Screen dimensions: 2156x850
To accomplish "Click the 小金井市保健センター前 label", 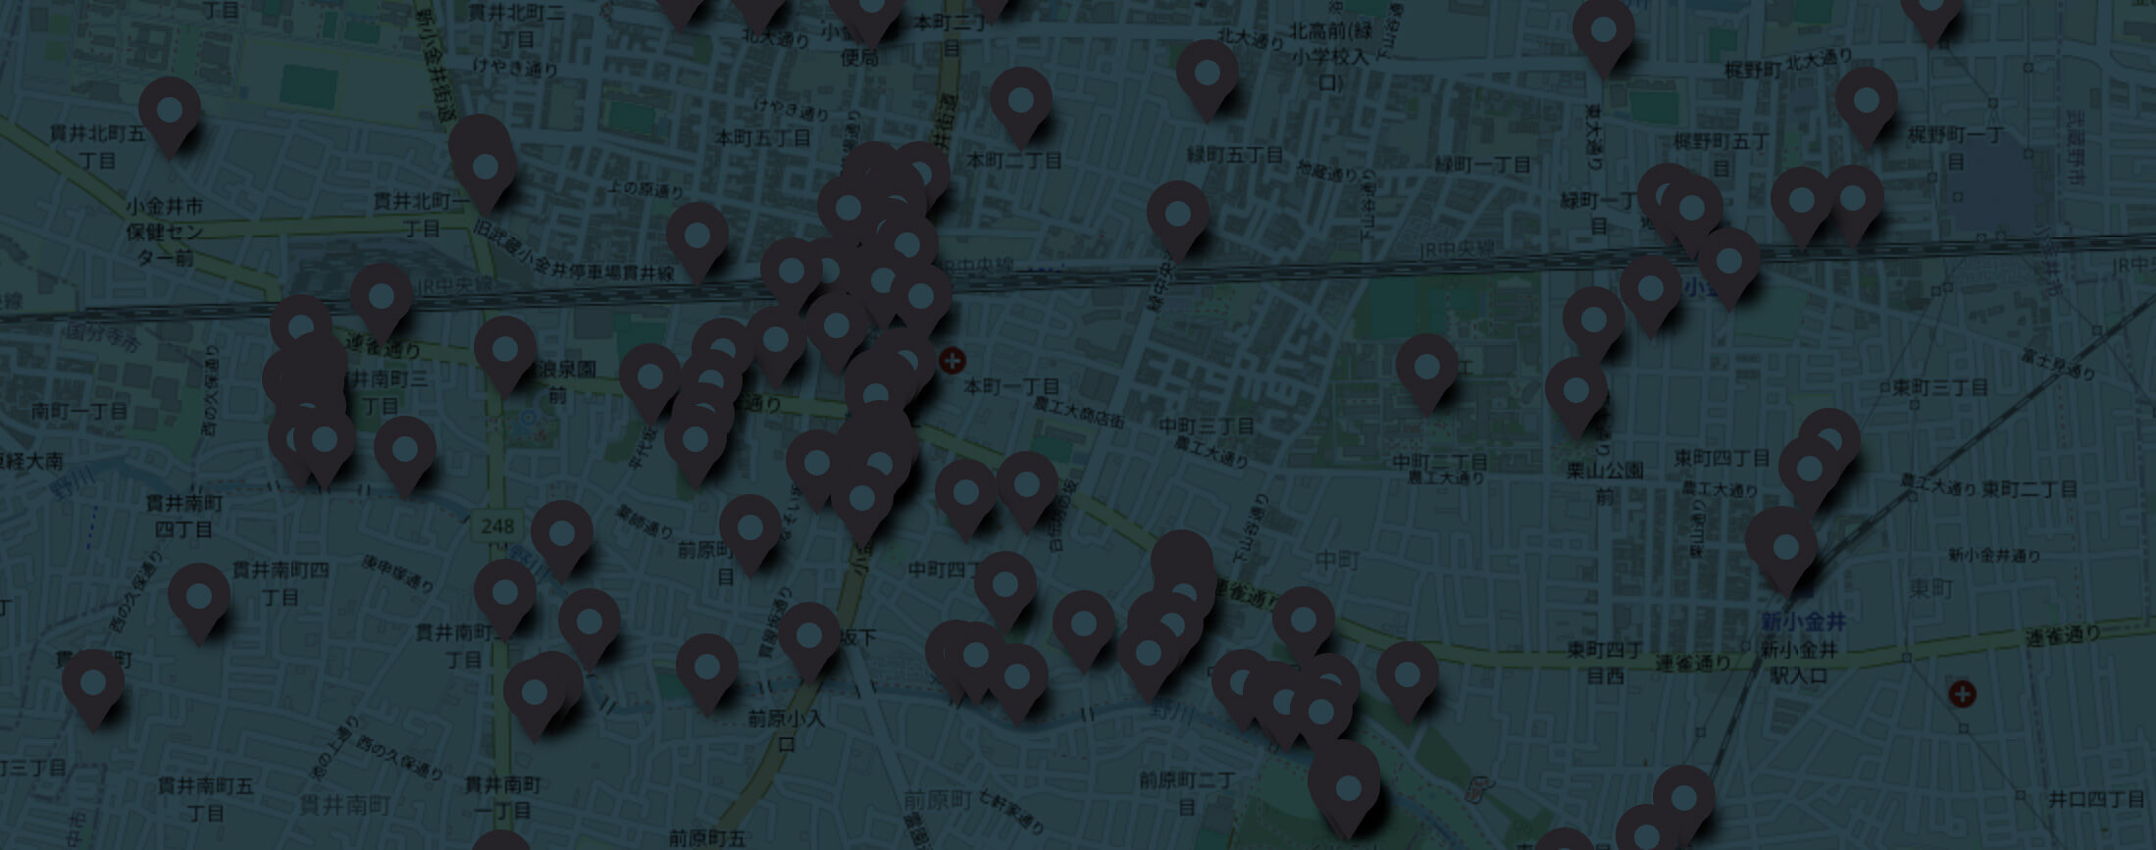I will (x=165, y=232).
